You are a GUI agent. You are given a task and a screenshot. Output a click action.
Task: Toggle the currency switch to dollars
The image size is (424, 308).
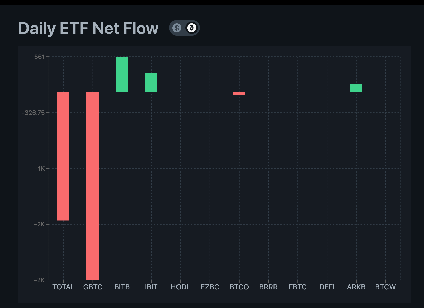tap(177, 28)
